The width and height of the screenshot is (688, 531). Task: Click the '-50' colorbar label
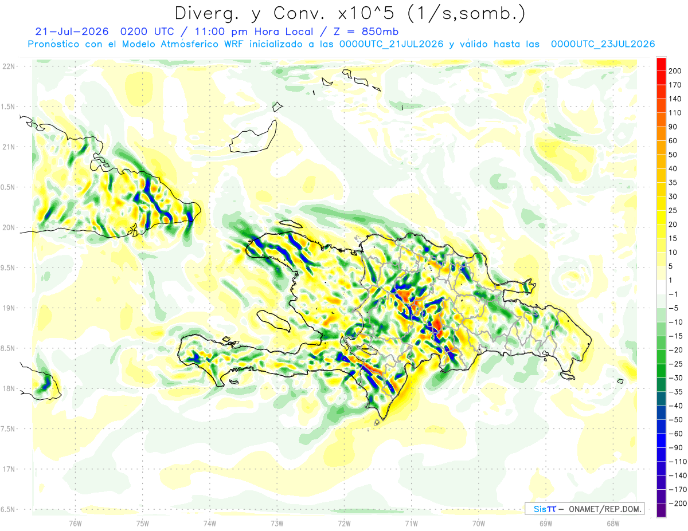tap(676, 420)
